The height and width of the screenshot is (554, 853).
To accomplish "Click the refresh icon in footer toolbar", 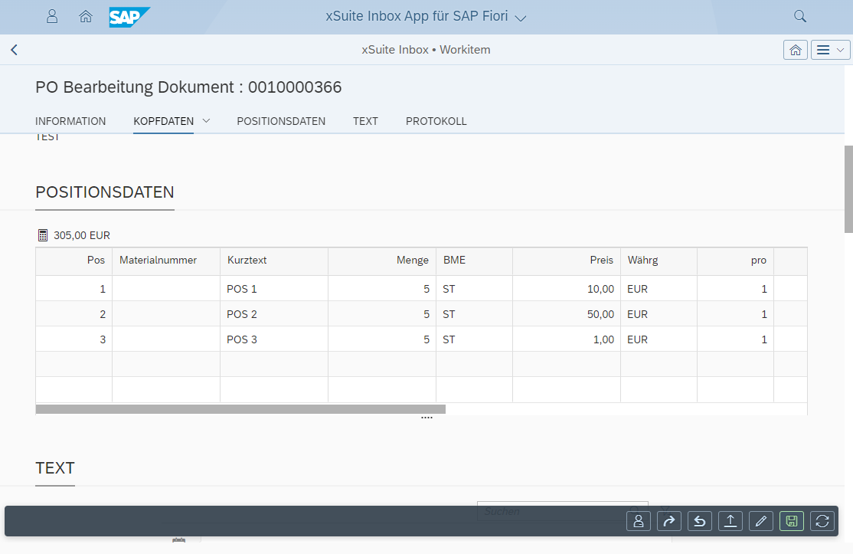I will point(822,521).
